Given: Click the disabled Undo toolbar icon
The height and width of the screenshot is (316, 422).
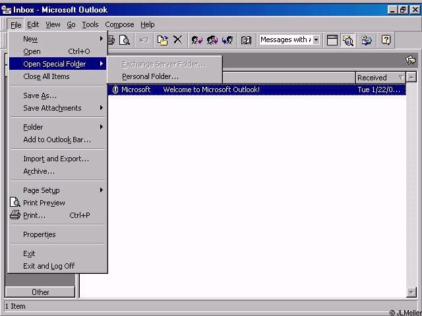Looking at the screenshot, I should [x=144, y=40].
